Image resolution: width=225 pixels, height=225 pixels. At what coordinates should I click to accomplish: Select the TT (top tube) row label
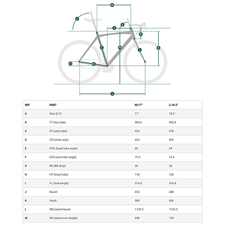click(58, 122)
